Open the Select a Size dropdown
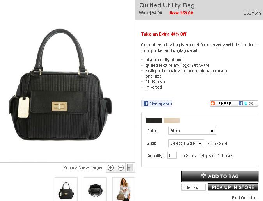This screenshot has height=201, width=263. coord(186,143)
